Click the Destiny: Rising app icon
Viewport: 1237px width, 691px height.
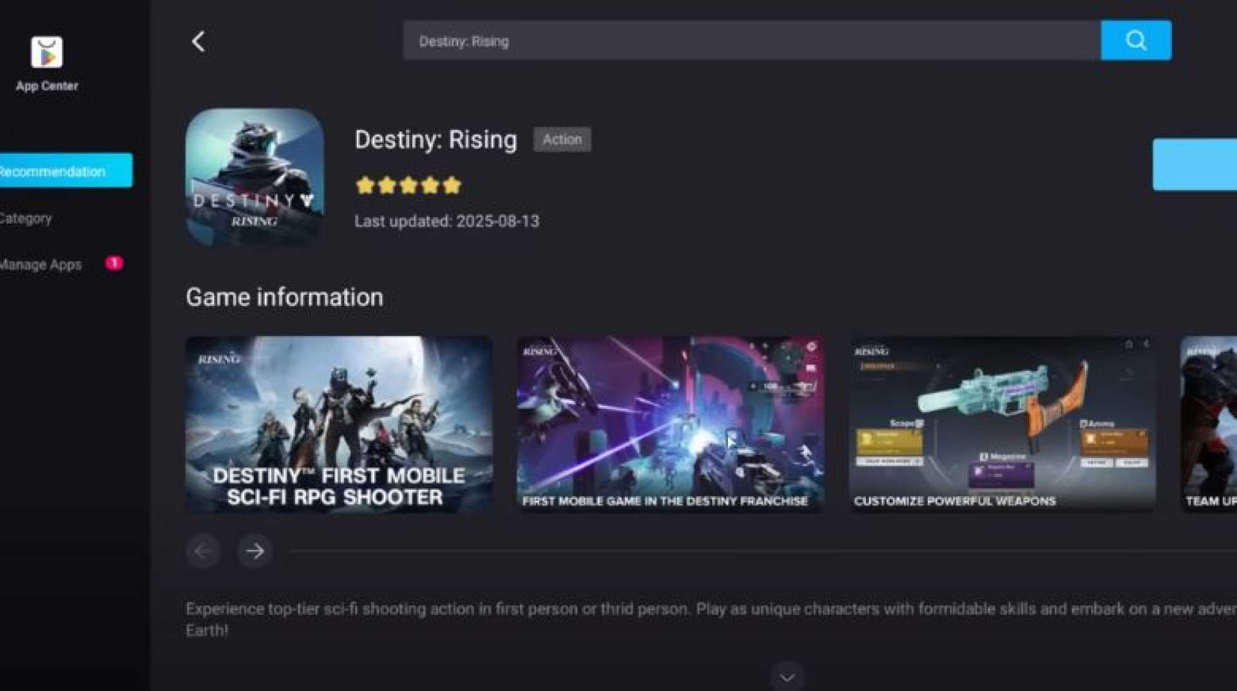[x=255, y=177]
